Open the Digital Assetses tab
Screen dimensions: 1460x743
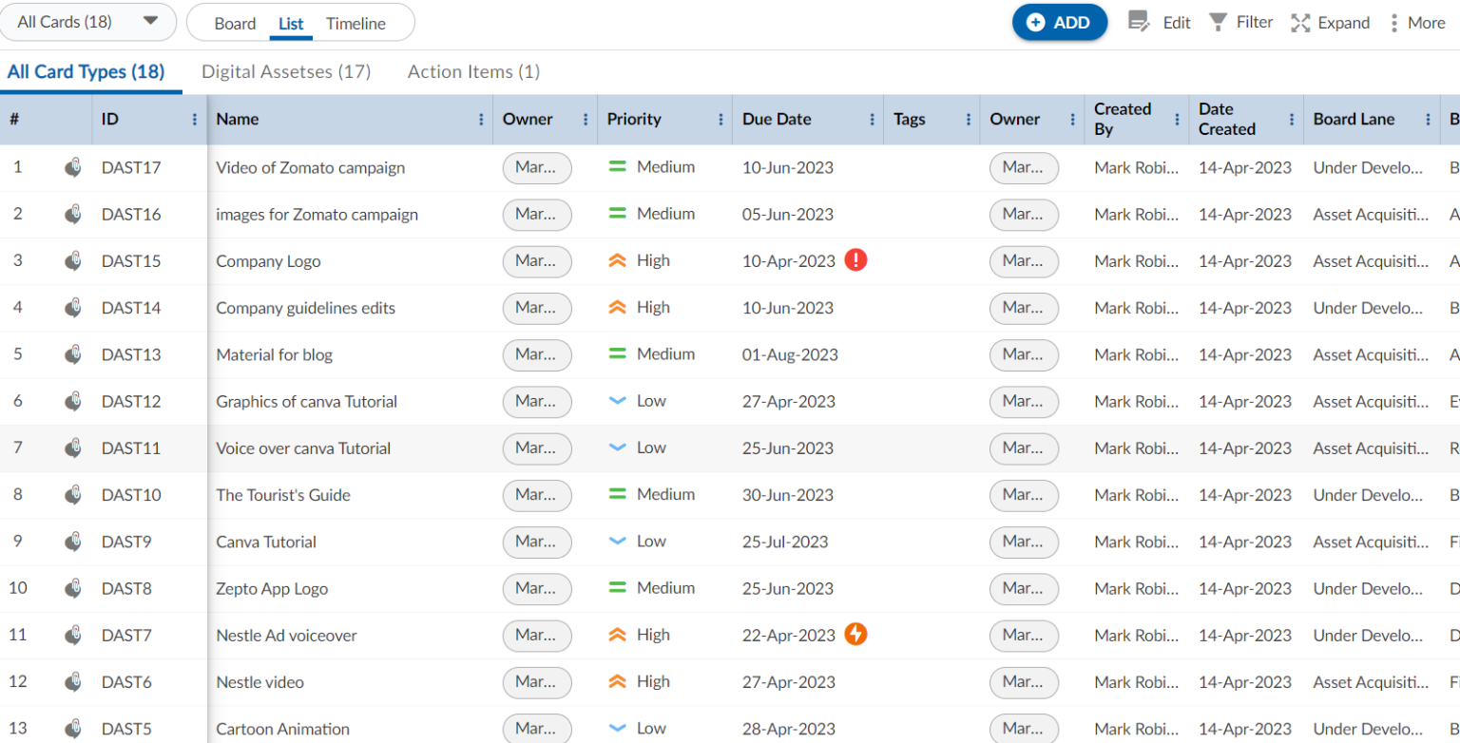coord(285,71)
